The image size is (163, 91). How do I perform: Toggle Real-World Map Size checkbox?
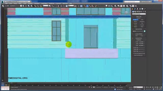[x=133, y=55]
